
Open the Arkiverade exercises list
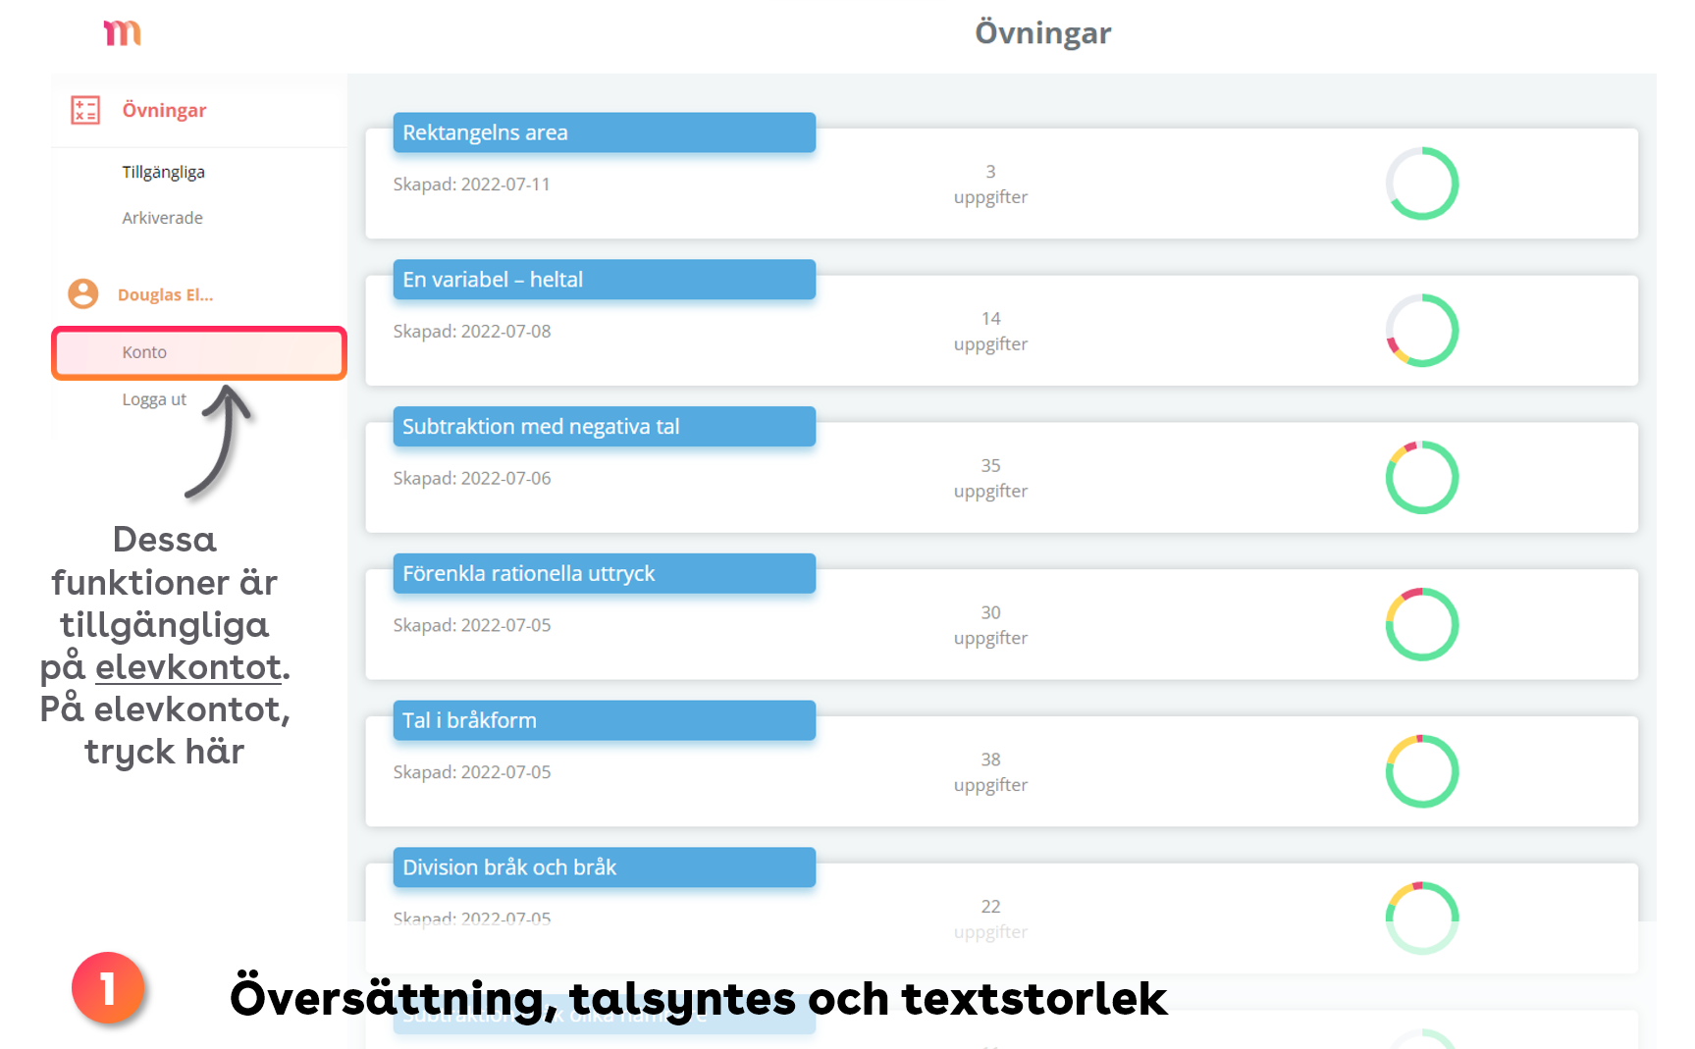pyautogui.click(x=162, y=218)
